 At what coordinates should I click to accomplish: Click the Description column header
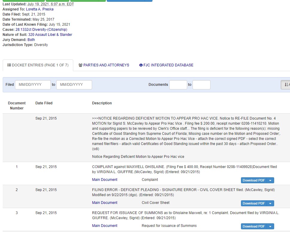pos(102,103)
